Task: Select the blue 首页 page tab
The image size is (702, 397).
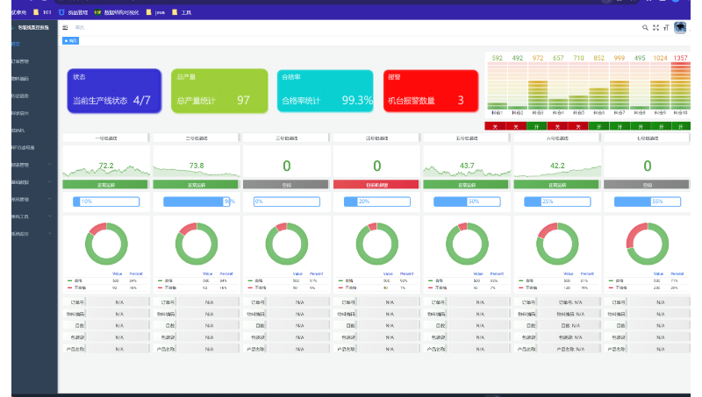Action: click(71, 40)
